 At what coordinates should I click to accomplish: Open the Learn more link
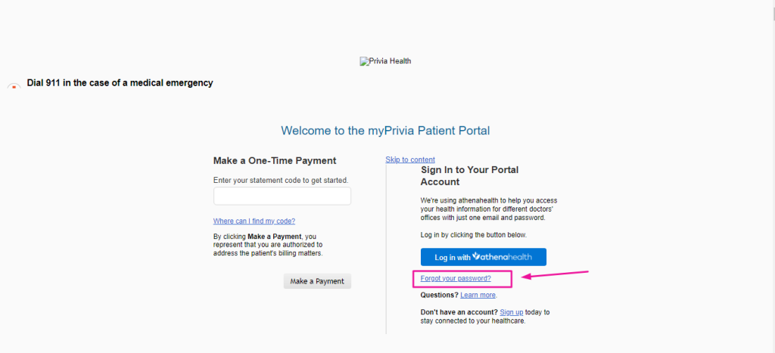478,295
